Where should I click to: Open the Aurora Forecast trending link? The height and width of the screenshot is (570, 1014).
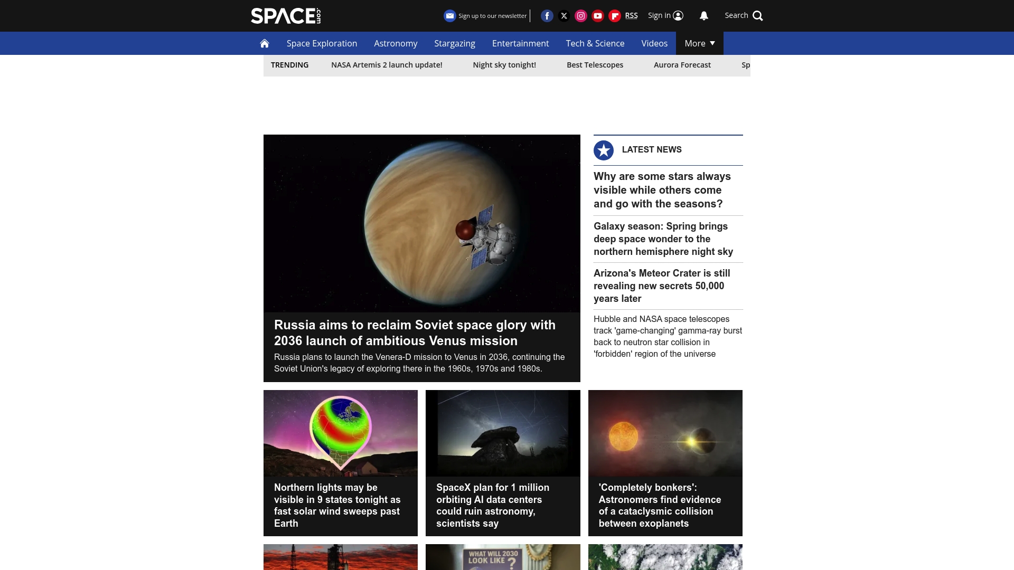point(682,65)
